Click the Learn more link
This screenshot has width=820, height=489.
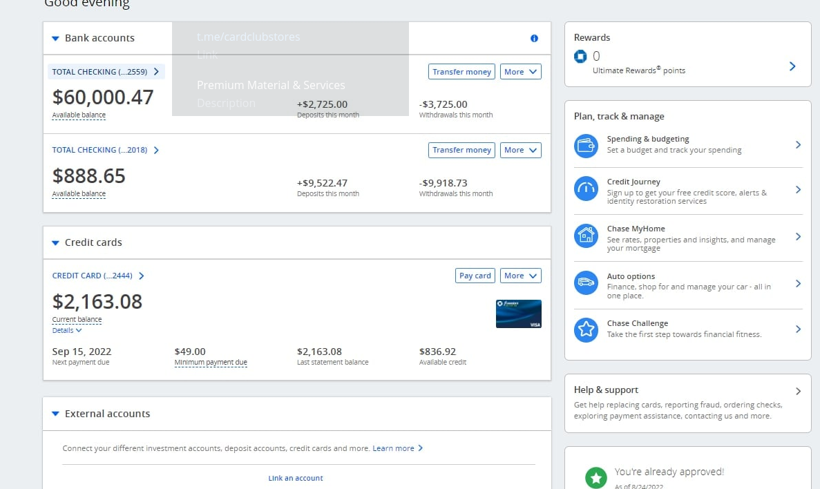393,448
